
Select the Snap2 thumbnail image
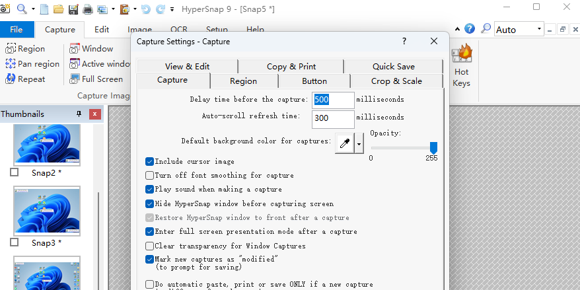pos(47,144)
